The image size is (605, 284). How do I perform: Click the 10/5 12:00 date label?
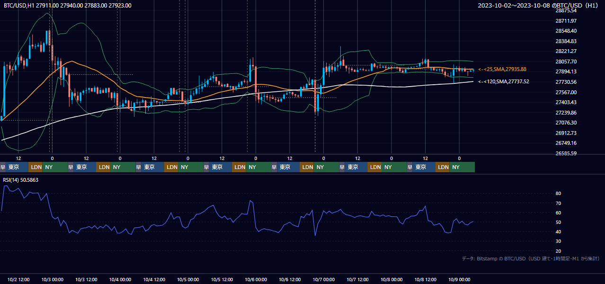(x=222, y=279)
